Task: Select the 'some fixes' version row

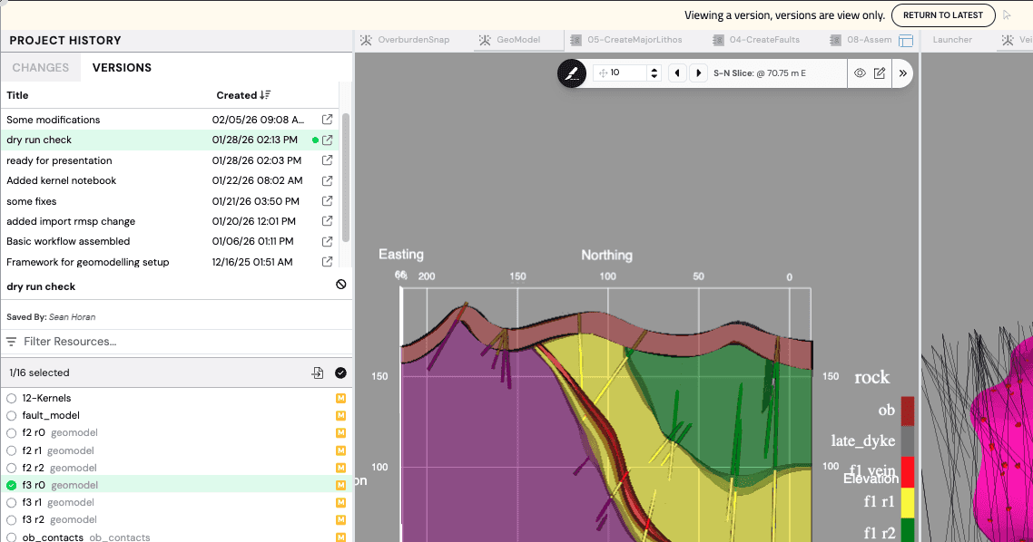Action: pos(170,201)
